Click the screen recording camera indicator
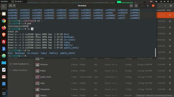 click(x=151, y=1)
